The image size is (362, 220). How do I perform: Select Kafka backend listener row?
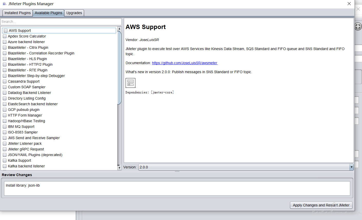pyautogui.click(x=59, y=166)
